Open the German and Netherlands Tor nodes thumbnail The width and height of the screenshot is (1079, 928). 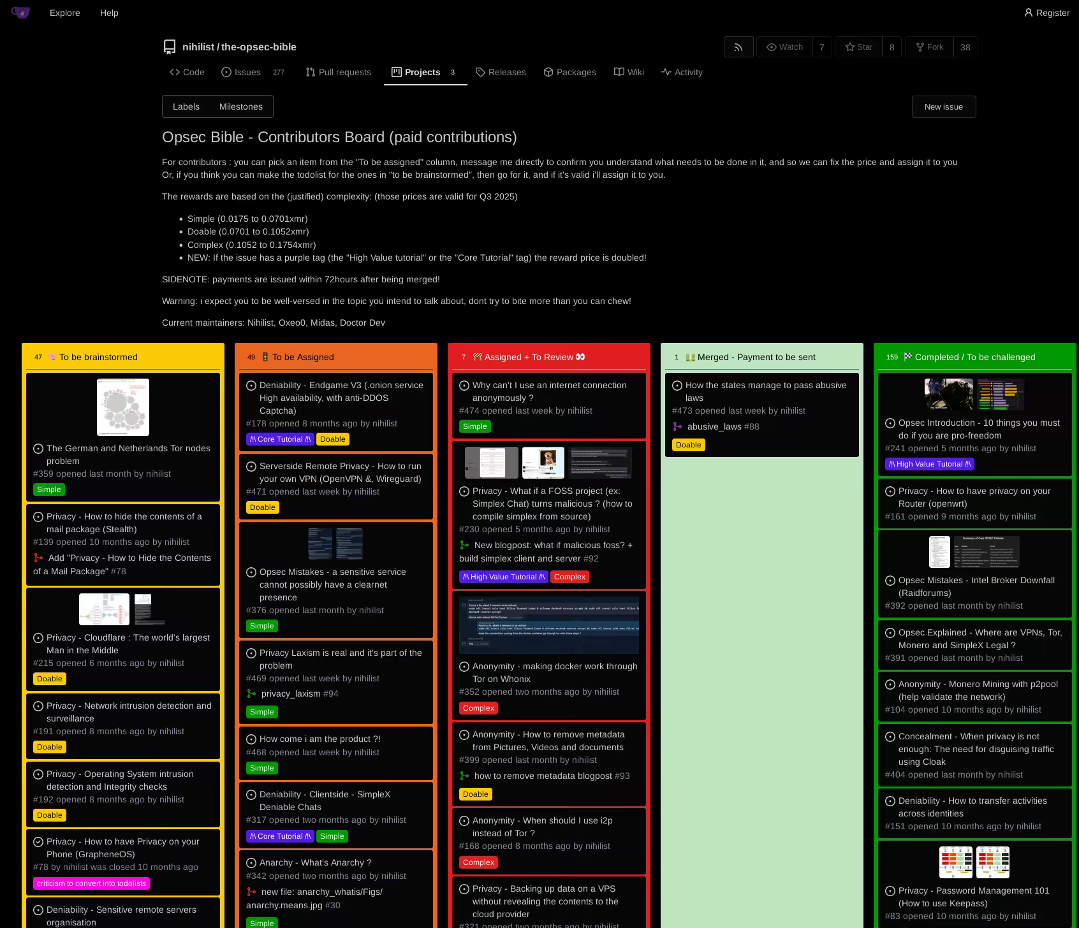(123, 407)
